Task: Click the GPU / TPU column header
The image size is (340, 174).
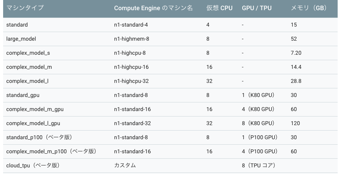Action: click(x=256, y=8)
